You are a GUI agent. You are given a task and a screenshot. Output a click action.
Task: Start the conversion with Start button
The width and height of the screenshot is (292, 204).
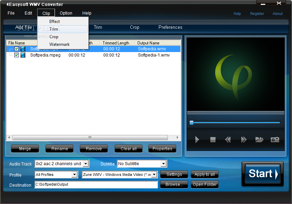pyautogui.click(x=262, y=174)
